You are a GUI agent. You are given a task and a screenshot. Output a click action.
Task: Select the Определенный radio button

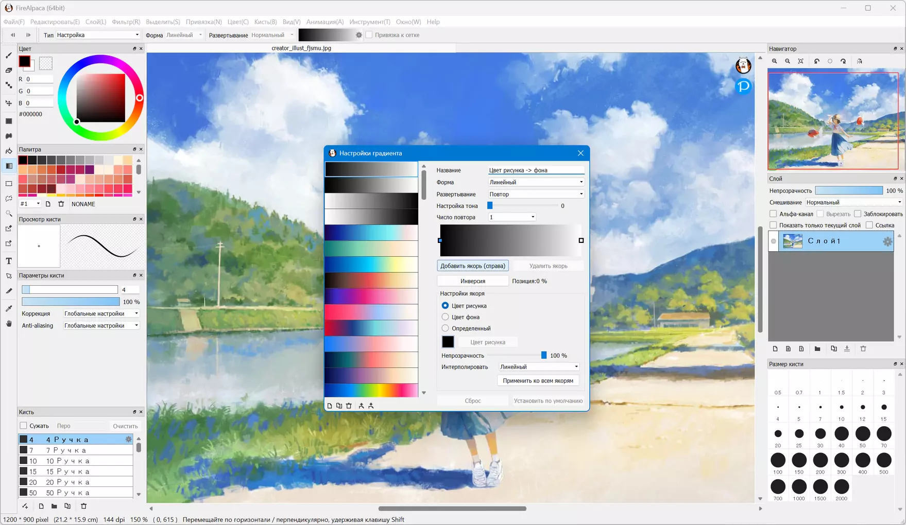point(445,328)
